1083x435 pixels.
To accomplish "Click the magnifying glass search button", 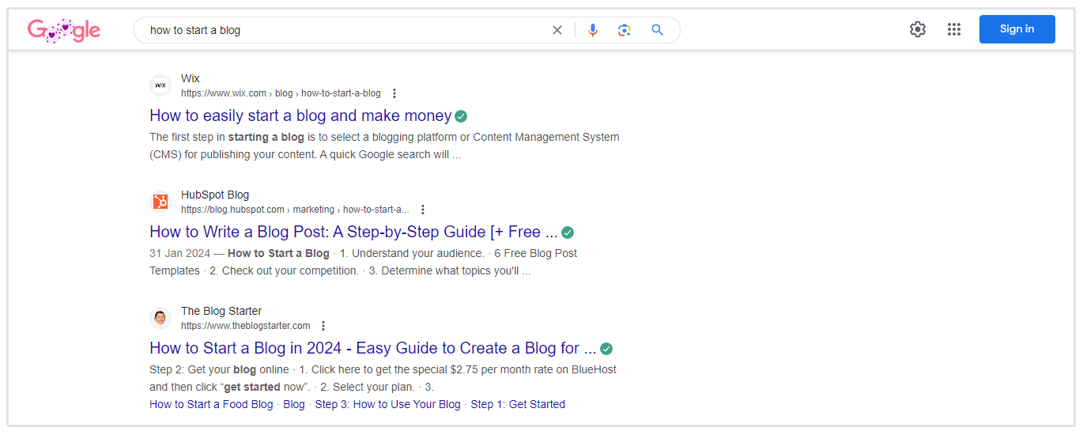I will click(657, 30).
